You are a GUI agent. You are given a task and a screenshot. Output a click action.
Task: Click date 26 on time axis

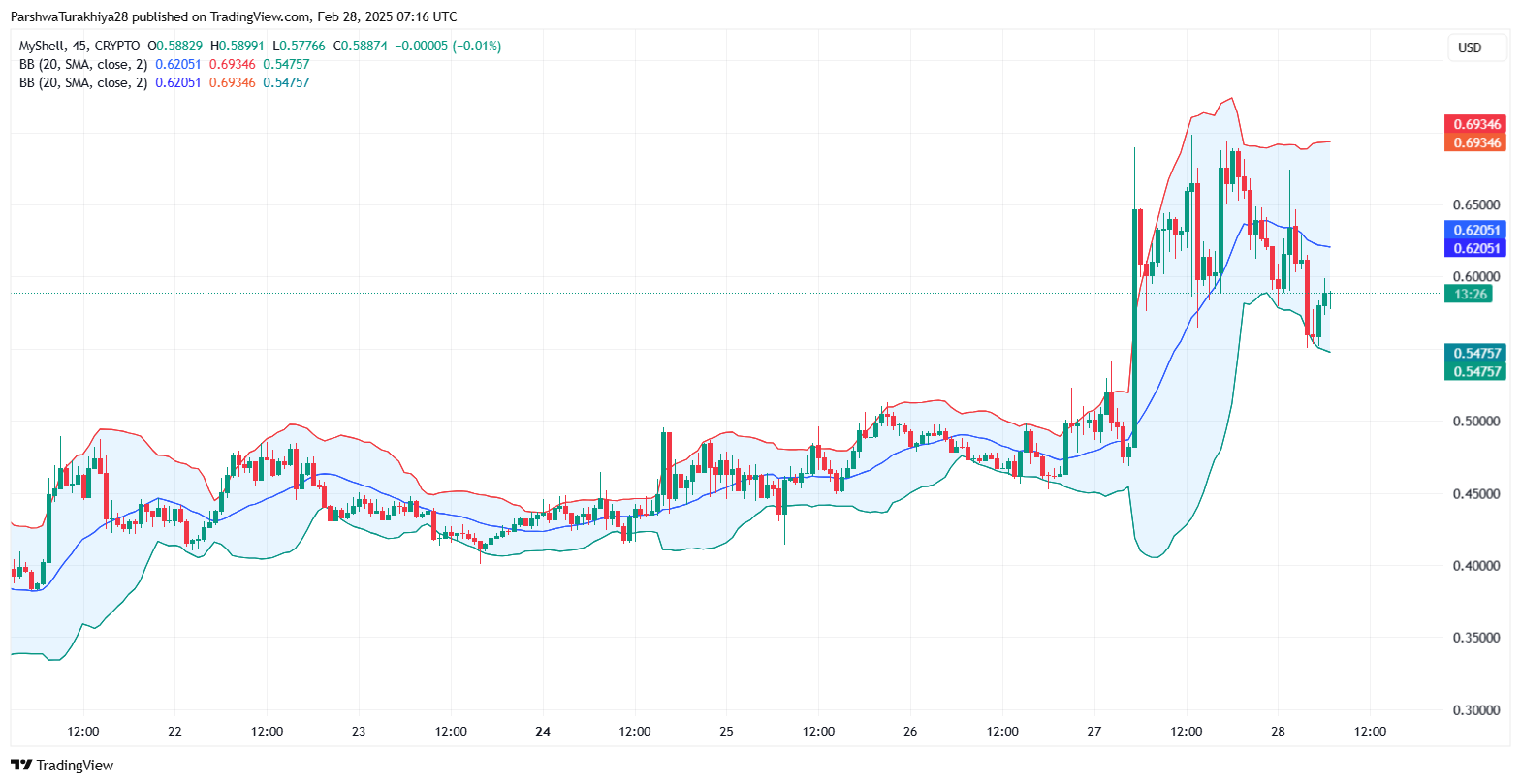click(x=910, y=731)
